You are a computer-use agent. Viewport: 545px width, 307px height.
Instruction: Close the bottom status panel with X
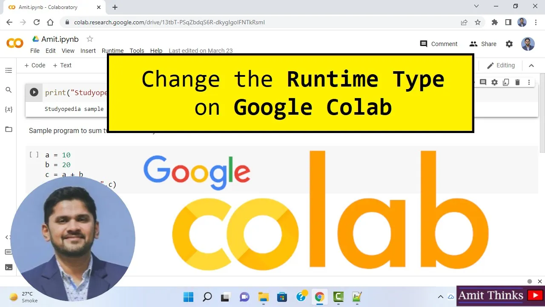tap(540, 281)
